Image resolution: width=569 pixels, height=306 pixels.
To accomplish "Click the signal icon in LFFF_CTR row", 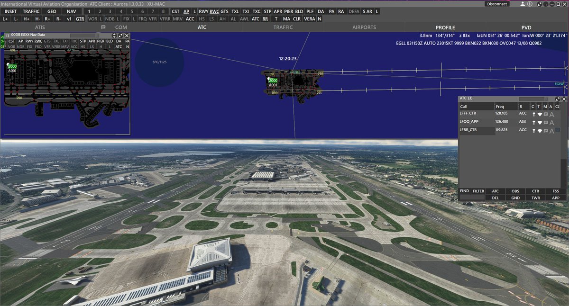I will click(540, 114).
